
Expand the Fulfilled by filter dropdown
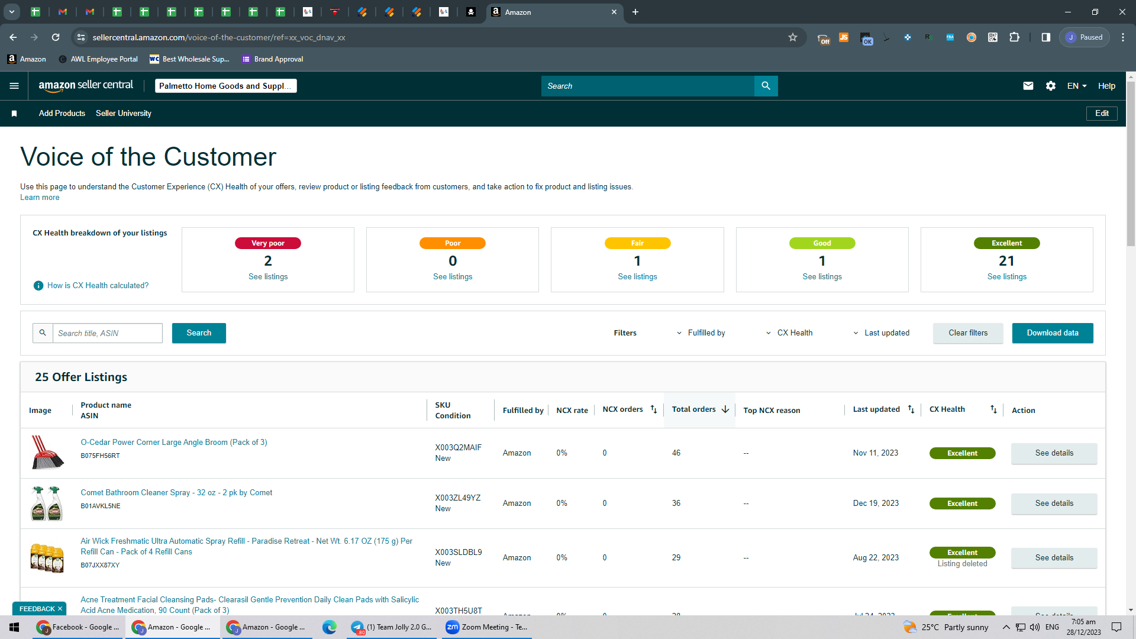[701, 333]
